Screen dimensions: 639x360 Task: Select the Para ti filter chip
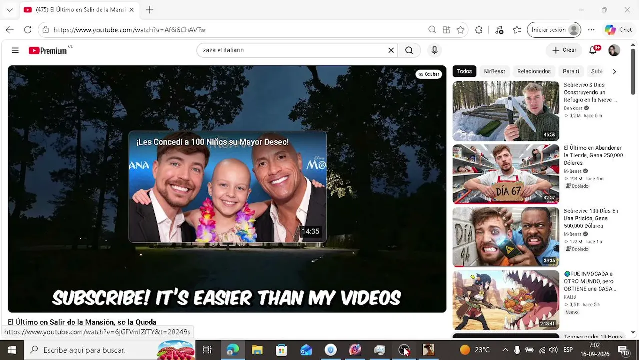pyautogui.click(x=571, y=71)
